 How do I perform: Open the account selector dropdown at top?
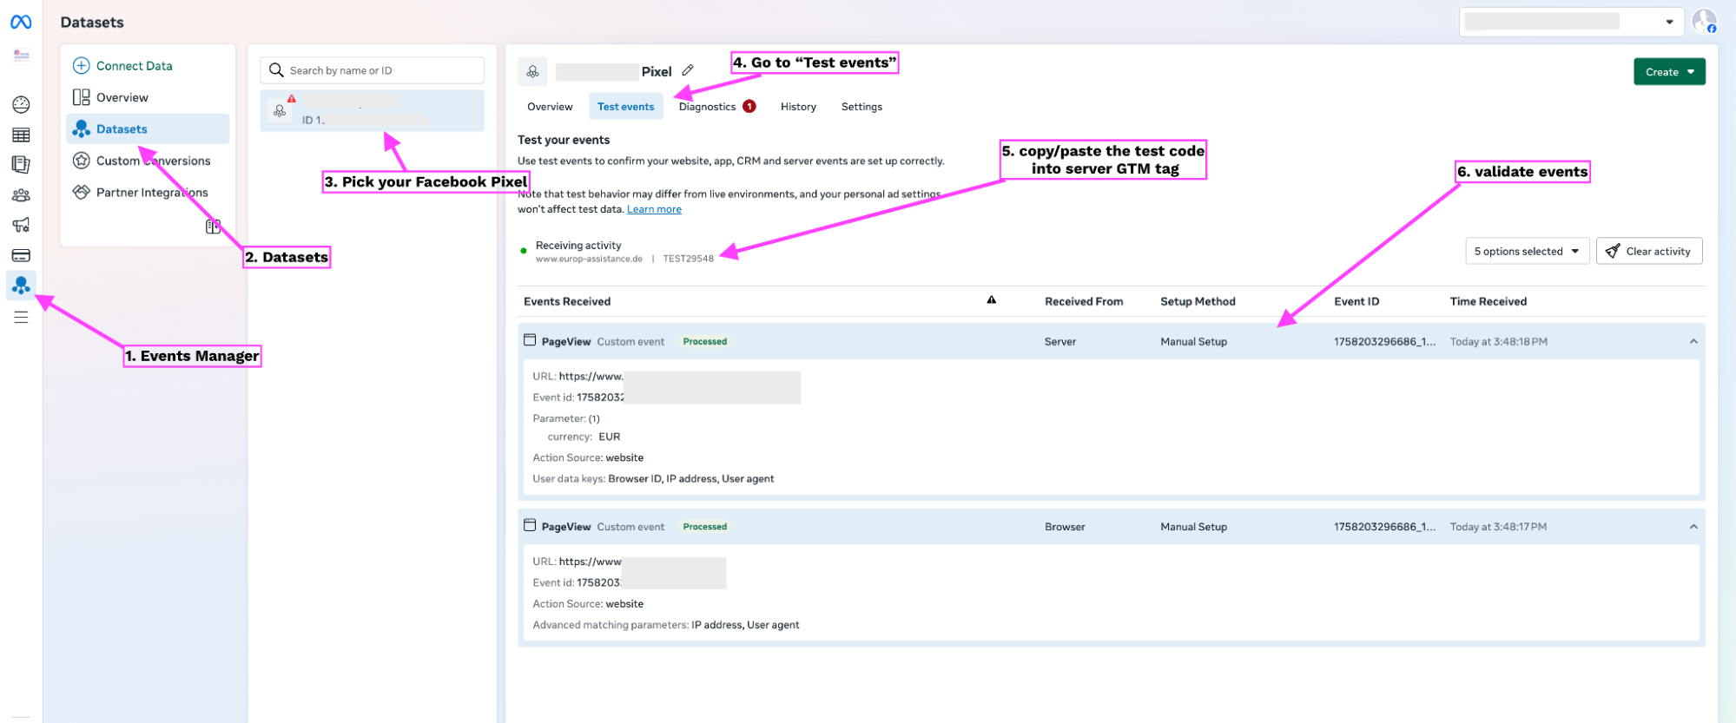click(x=1571, y=22)
